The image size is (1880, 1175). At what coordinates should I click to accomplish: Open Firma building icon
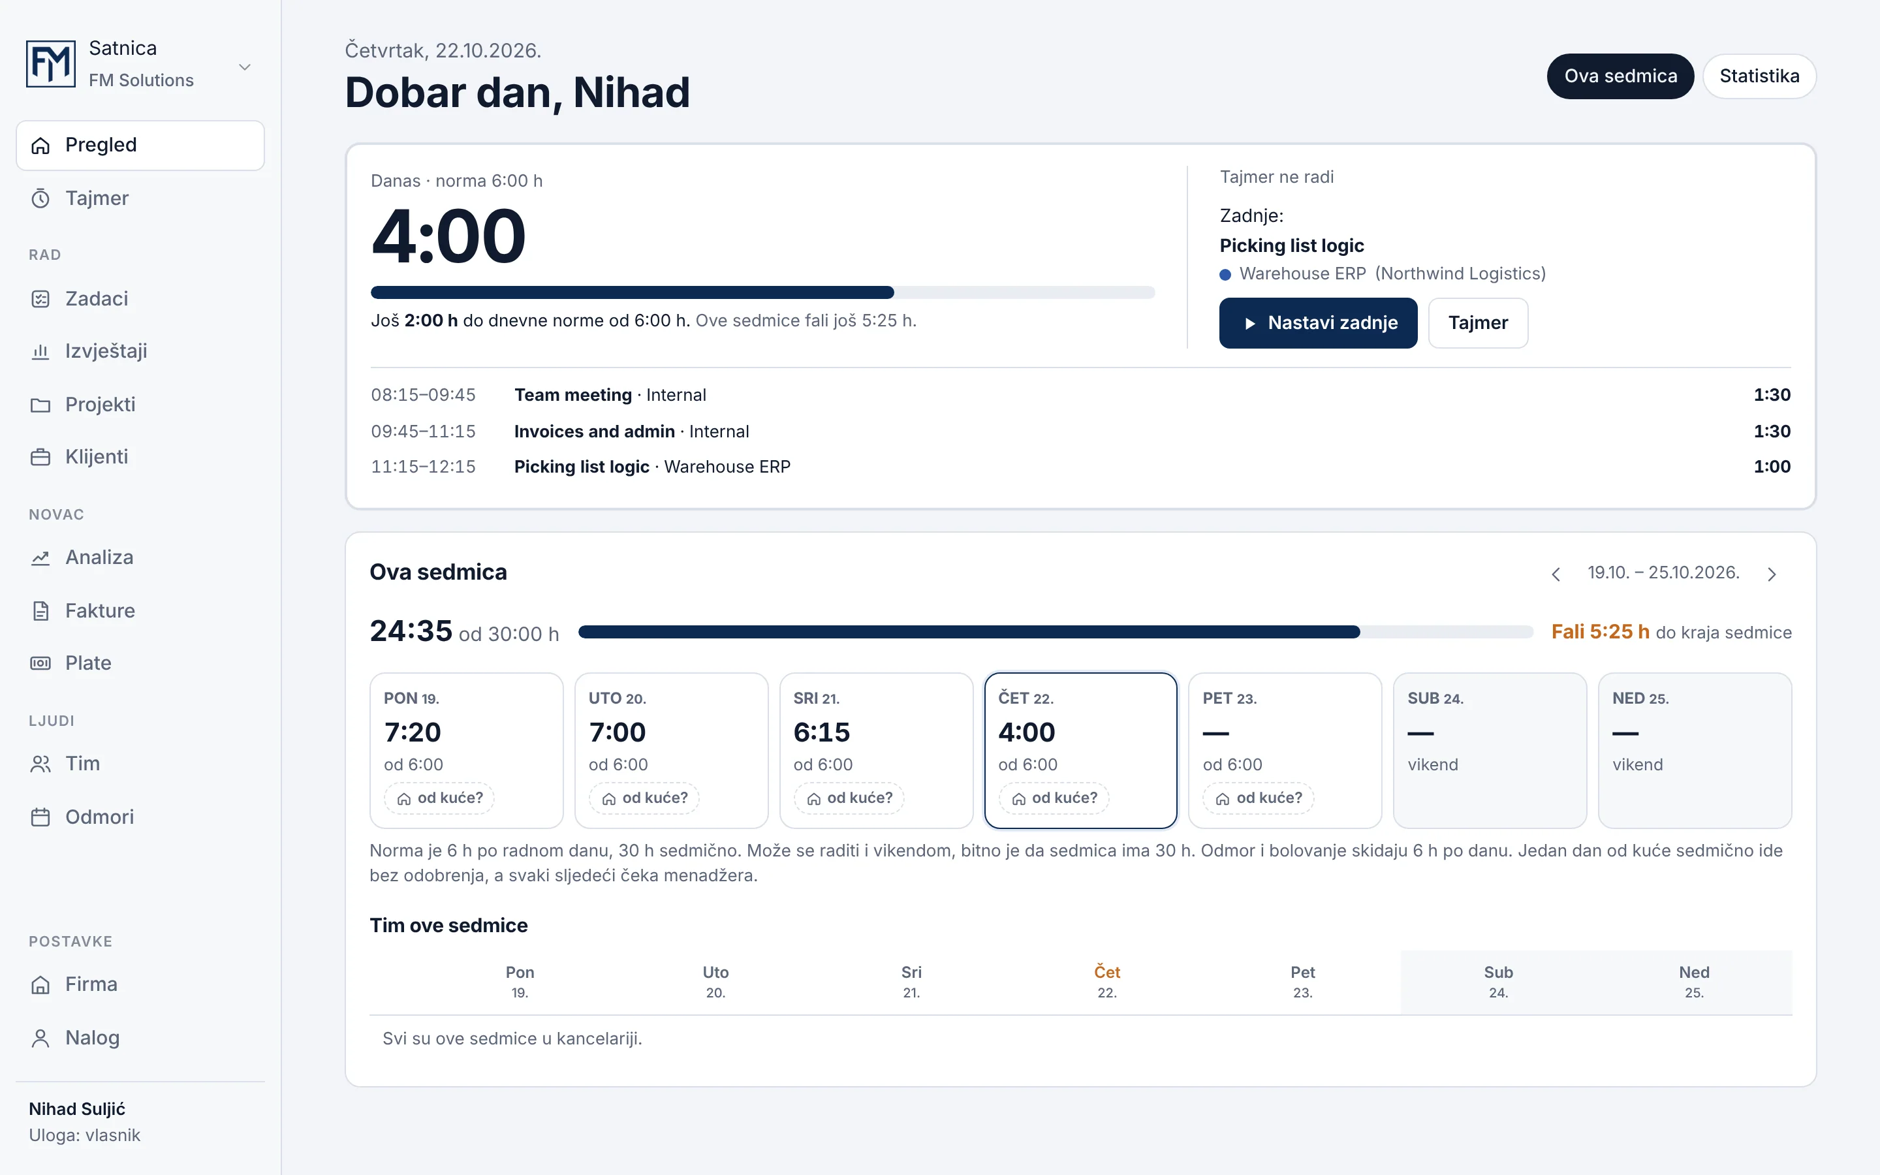tap(40, 984)
